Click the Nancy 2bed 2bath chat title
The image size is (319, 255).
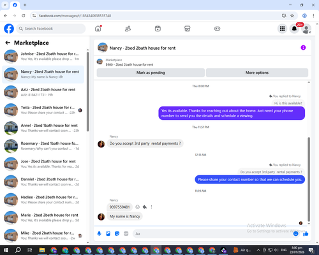pyautogui.click(x=142, y=48)
